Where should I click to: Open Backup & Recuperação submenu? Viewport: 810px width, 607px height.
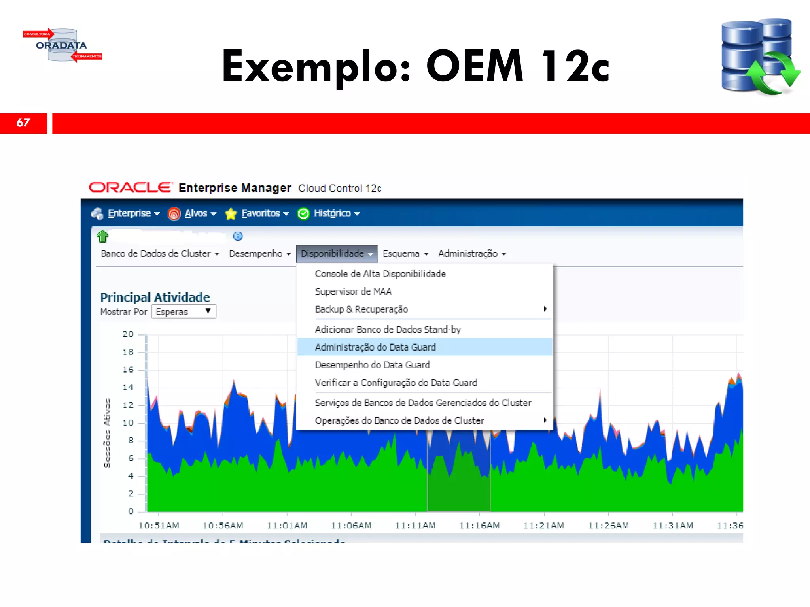[424, 309]
